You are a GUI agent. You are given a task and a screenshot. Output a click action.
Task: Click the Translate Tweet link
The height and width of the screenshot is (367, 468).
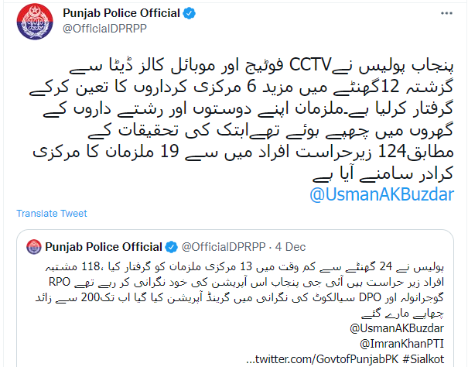(52, 214)
